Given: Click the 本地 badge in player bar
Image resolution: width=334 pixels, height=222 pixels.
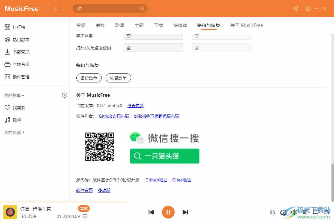Looking at the screenshot, I should pos(84,209).
